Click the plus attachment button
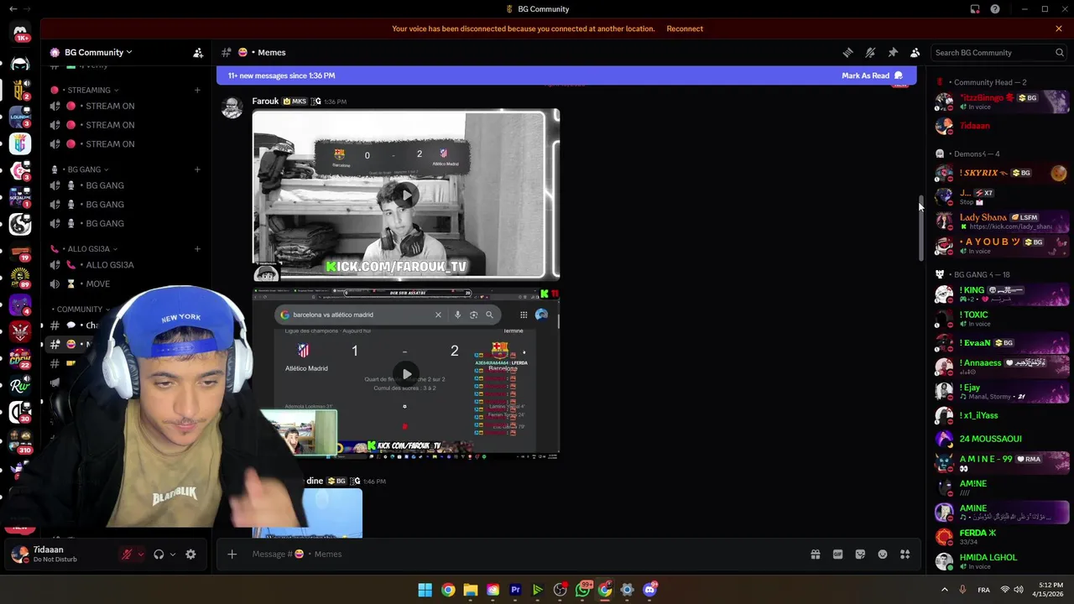1074x604 pixels. point(232,554)
